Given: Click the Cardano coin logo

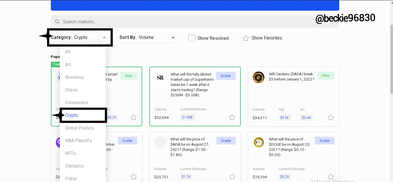Looking at the screenshot, I should 259,77.
